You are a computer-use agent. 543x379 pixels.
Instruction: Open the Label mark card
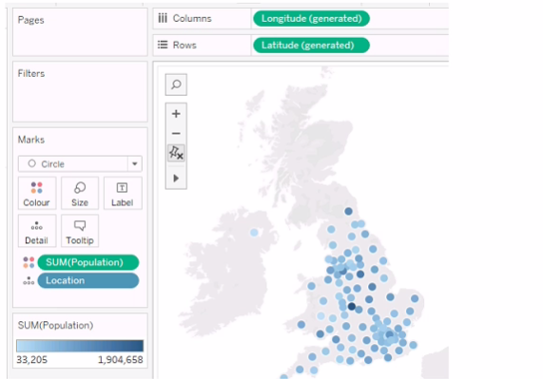123,194
